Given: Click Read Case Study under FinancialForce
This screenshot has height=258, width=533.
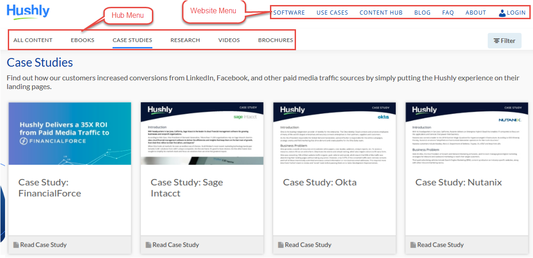Looking at the screenshot, I should pyautogui.click(x=43, y=245).
